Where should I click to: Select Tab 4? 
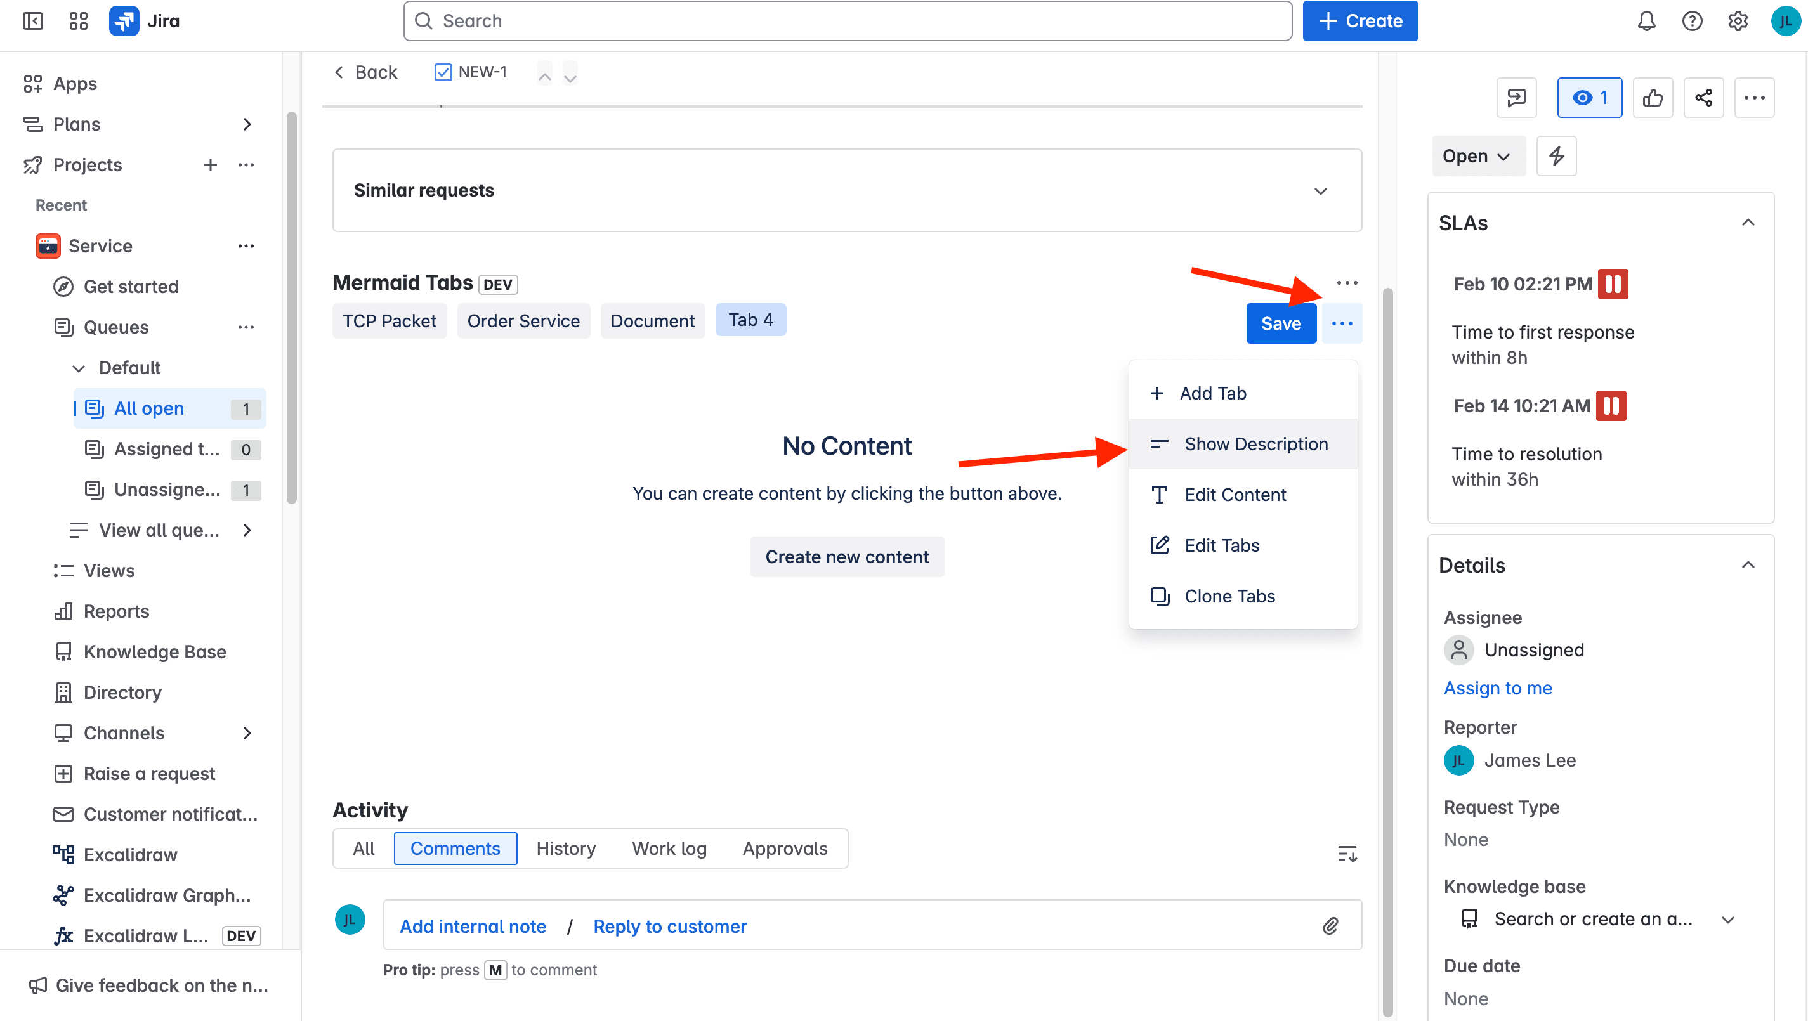tap(750, 320)
